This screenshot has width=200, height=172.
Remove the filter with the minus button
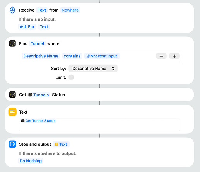161,56
